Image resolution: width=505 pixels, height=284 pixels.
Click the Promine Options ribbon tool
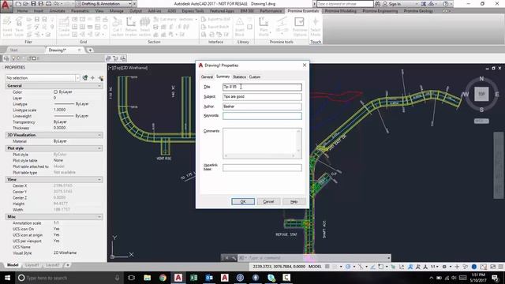[x=300, y=27]
